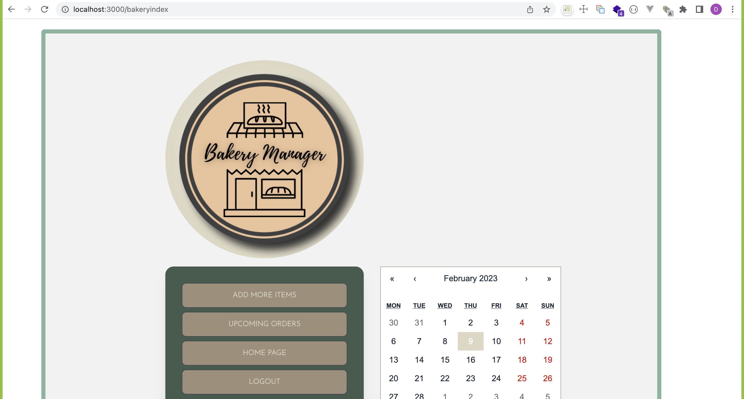Go back using the browser back arrow
Viewport: 744px width, 399px height.
11,9
